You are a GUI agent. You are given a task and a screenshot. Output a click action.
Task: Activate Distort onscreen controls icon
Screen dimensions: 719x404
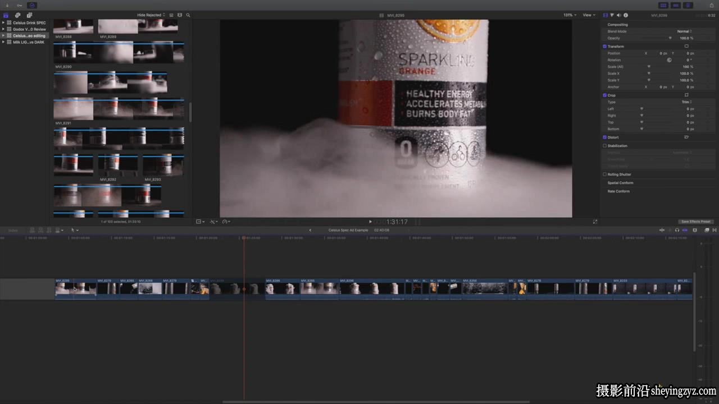[686, 137]
